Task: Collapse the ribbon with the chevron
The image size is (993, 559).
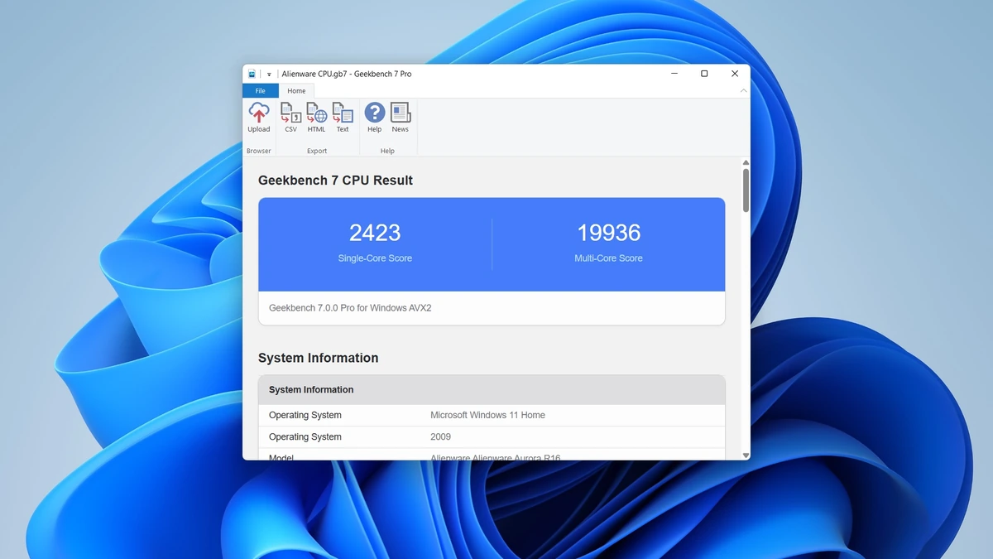Action: [743, 91]
